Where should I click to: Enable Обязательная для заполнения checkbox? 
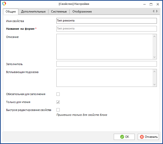(x=58, y=94)
